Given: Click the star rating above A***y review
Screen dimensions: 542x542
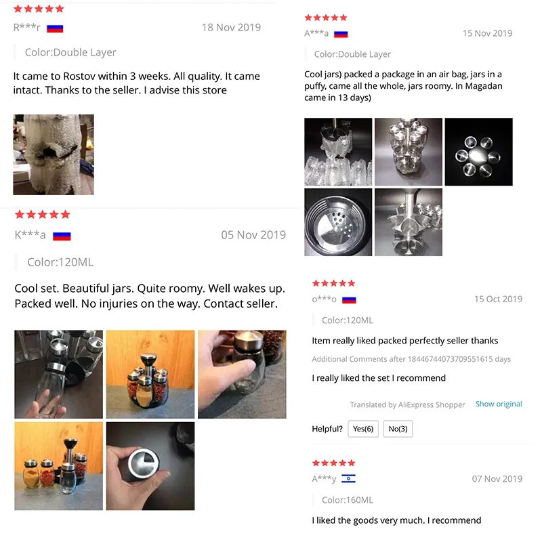Looking at the screenshot, I should (333, 463).
